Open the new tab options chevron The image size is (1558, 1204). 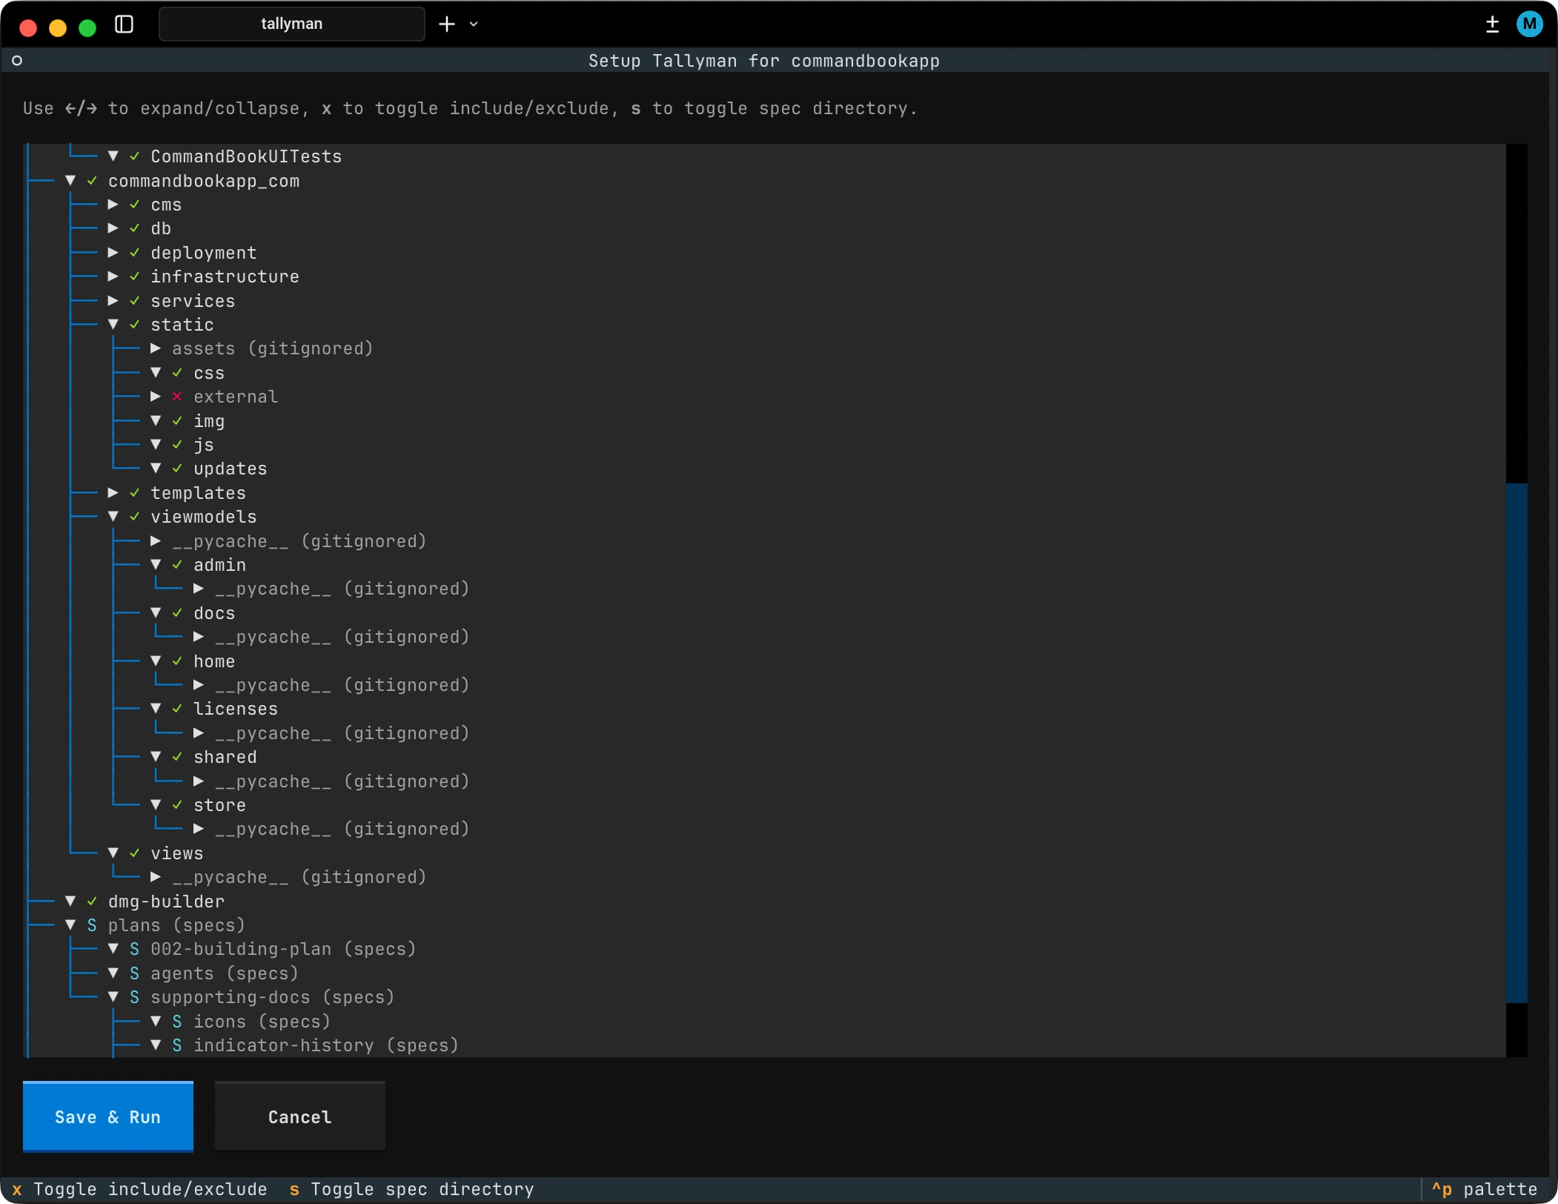click(x=474, y=24)
